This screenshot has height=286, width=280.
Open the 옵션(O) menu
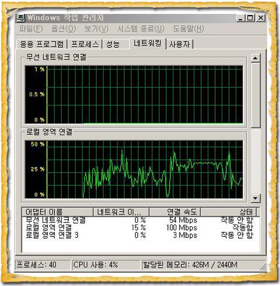pyautogui.click(x=64, y=28)
